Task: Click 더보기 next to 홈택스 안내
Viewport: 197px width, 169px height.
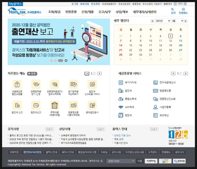Action: point(154,129)
